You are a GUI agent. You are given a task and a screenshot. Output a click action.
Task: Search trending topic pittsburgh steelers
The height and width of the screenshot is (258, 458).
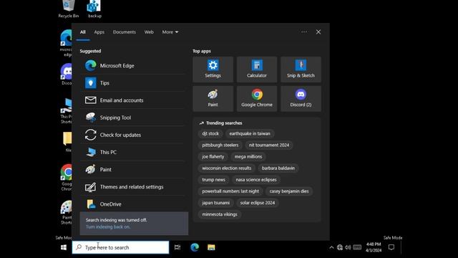pyautogui.click(x=220, y=145)
